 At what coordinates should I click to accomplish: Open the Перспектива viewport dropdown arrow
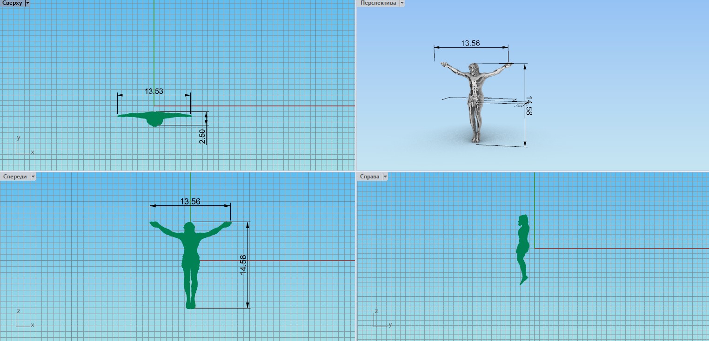pyautogui.click(x=401, y=3)
